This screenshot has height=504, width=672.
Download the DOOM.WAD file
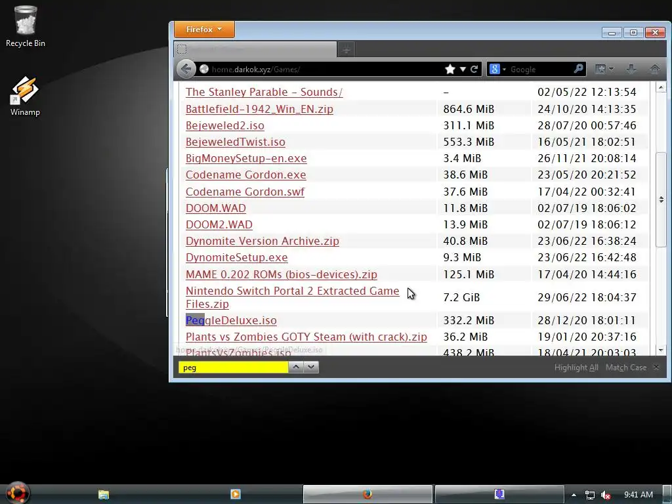215,208
